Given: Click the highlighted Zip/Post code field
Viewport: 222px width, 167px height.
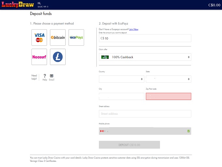Looking at the screenshot, I should click(168, 96).
